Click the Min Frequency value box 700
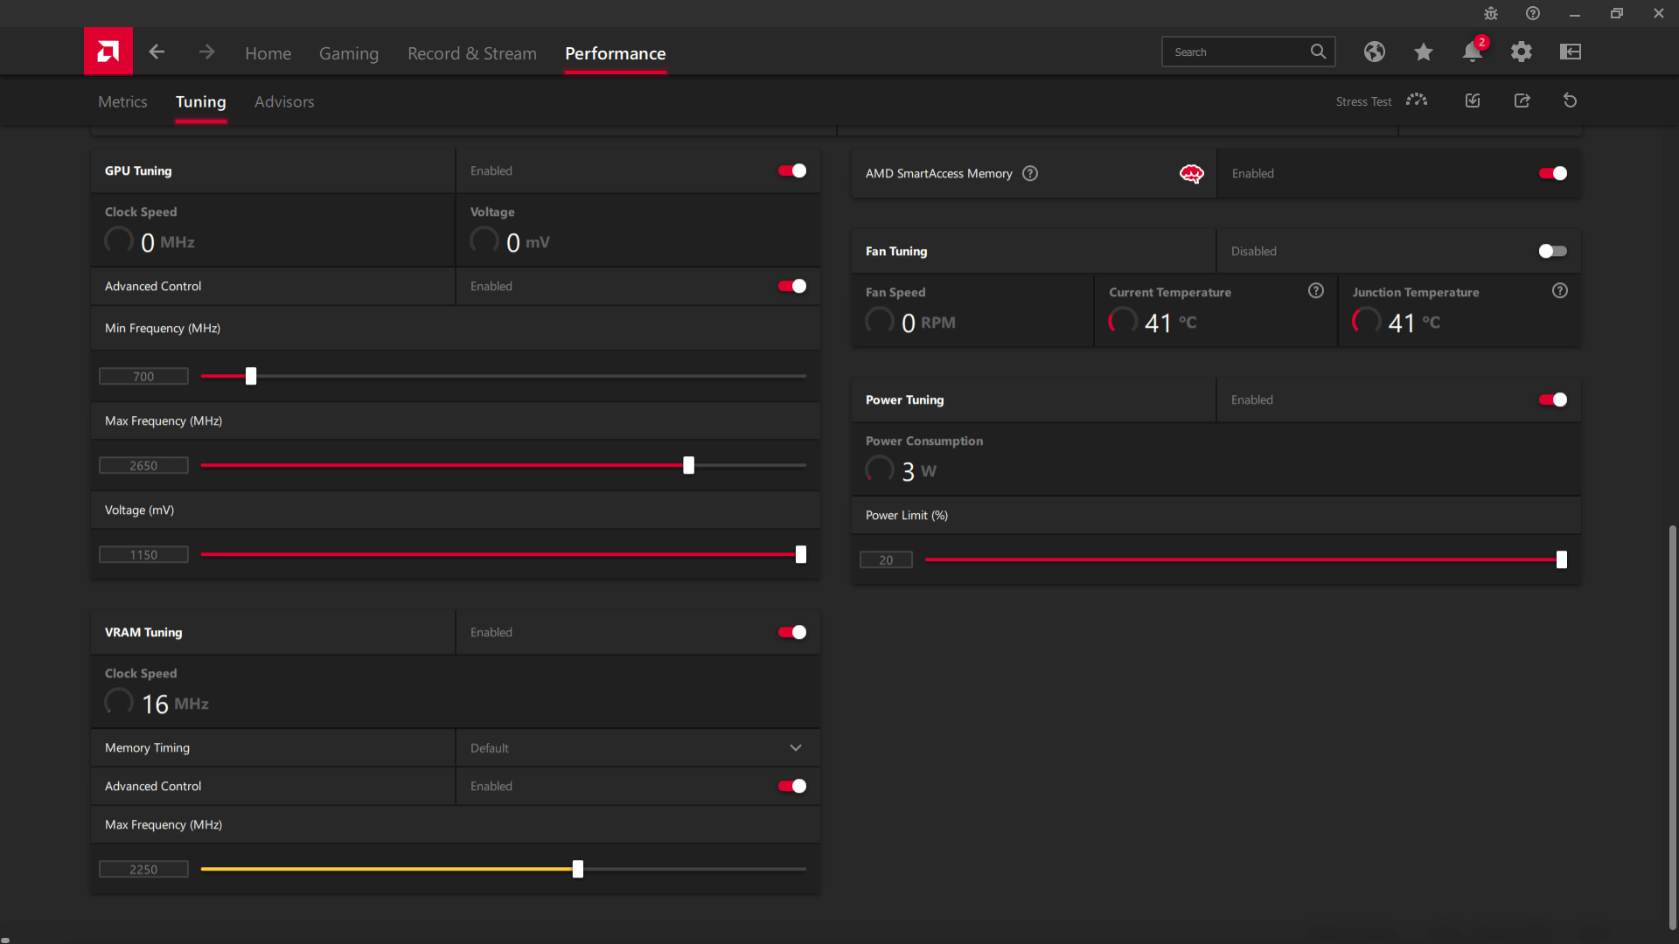This screenshot has width=1679, height=944. [143, 376]
